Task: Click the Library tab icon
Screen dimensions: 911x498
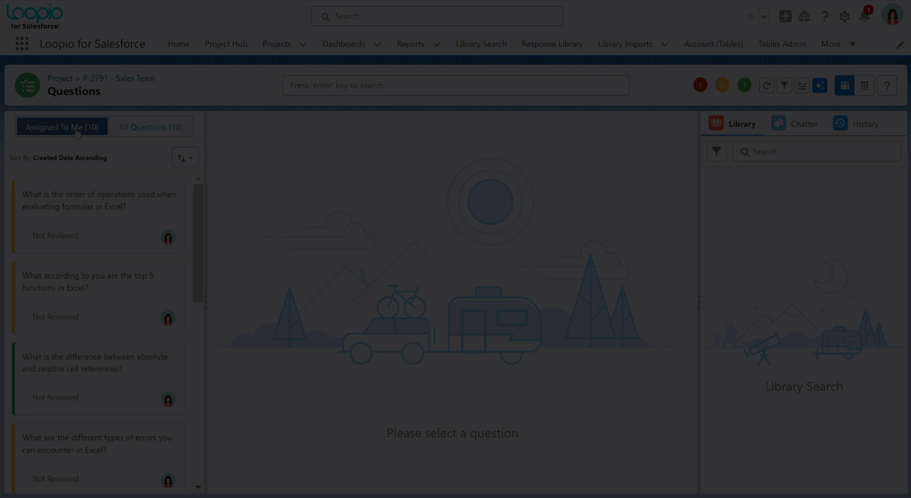Action: (716, 123)
